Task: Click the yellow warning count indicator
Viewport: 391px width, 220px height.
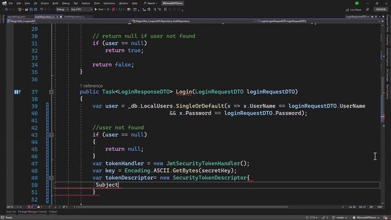Action: tap(40, 207)
